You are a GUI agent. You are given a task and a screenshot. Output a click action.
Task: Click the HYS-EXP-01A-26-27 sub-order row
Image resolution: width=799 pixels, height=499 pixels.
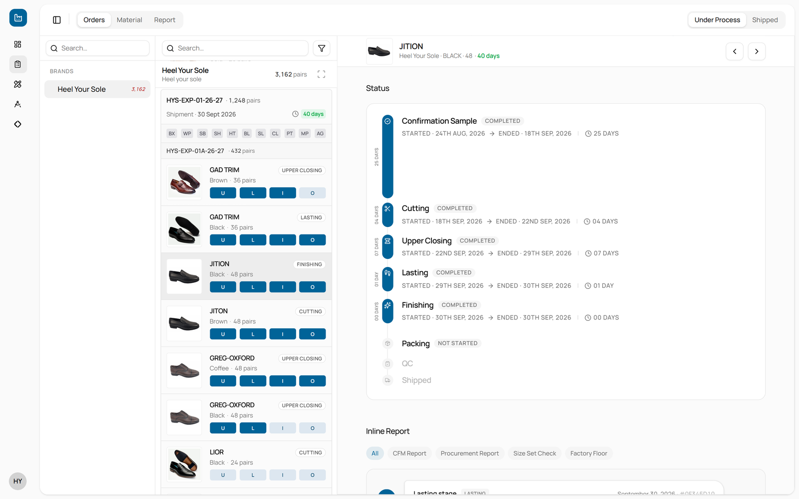pos(247,151)
